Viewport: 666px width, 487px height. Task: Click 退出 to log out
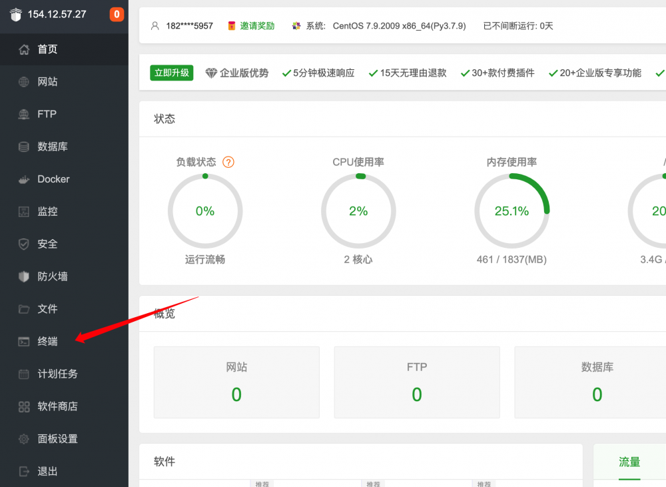[47, 472]
